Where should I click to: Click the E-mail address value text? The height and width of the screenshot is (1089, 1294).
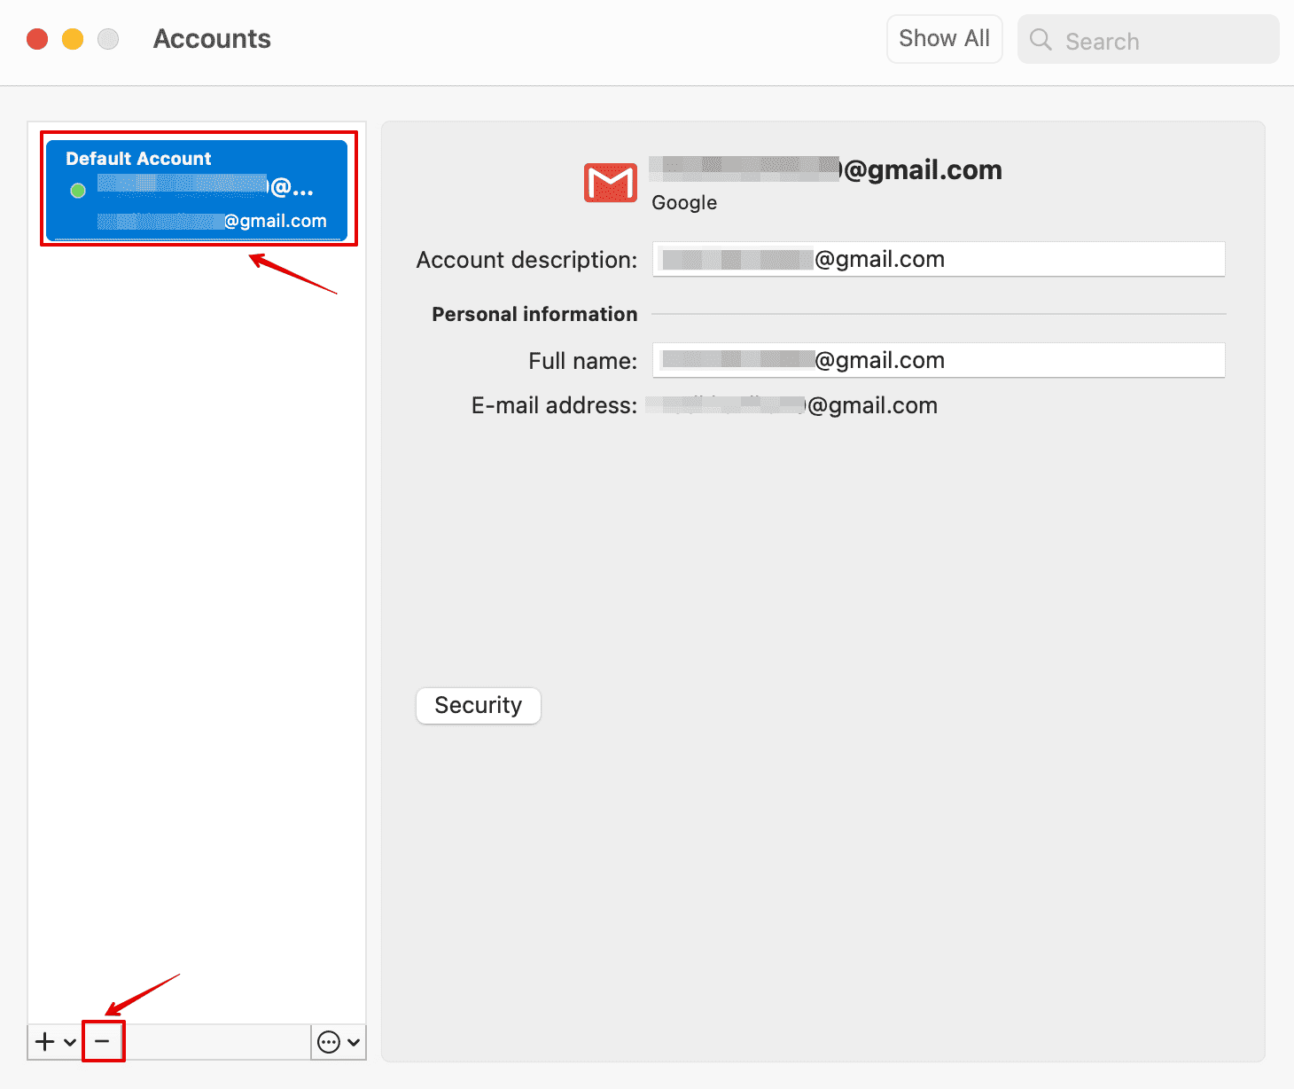click(791, 405)
